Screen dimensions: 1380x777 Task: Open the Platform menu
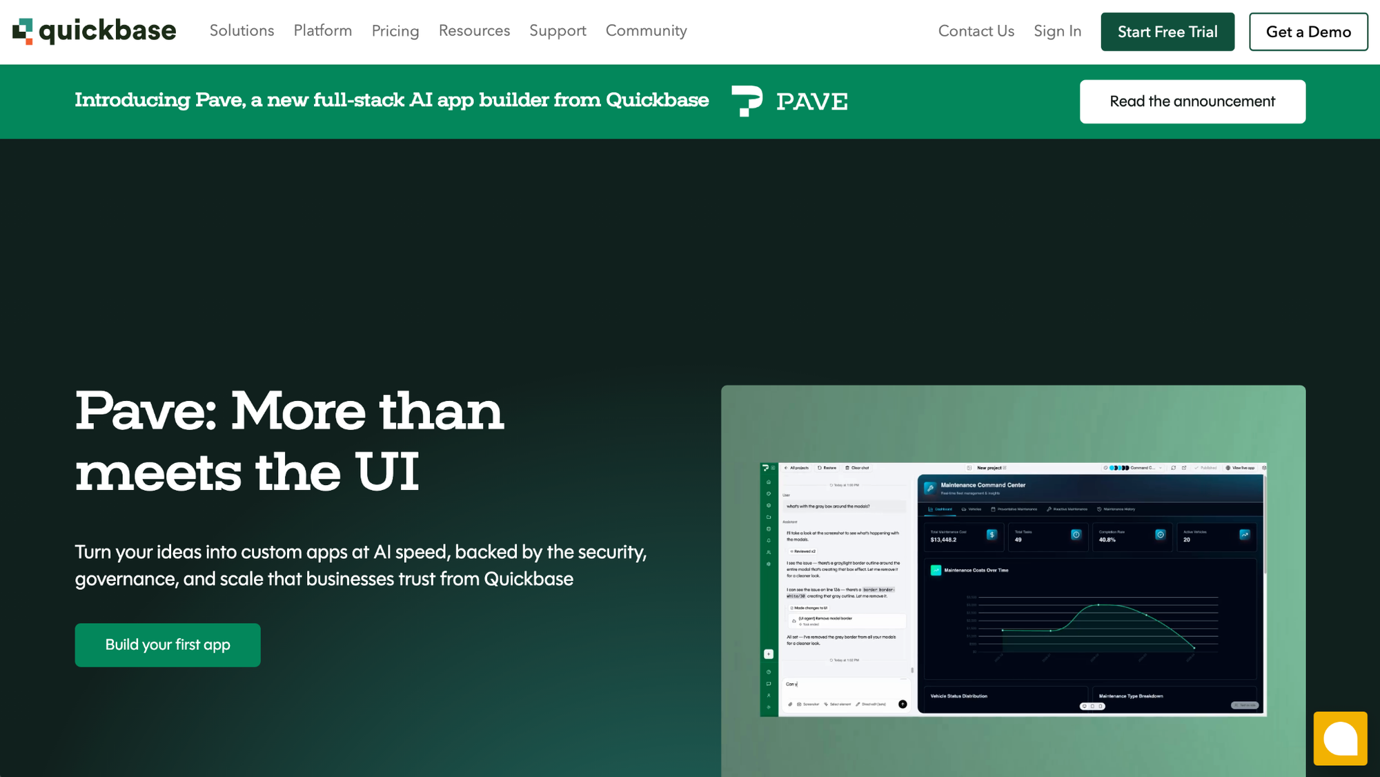click(323, 31)
